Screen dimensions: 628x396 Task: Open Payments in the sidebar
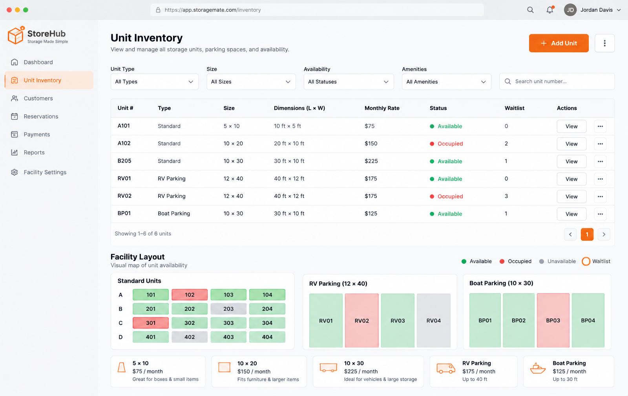coord(49,134)
